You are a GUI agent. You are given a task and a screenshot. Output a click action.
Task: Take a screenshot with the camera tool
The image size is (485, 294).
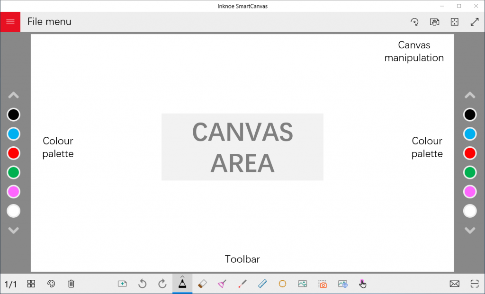click(x=322, y=284)
